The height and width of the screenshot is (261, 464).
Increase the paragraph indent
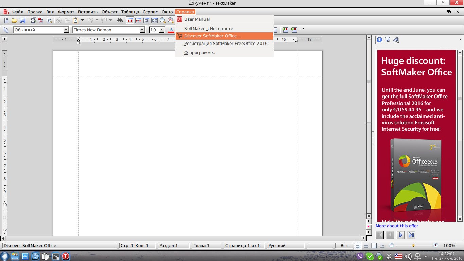(293, 30)
